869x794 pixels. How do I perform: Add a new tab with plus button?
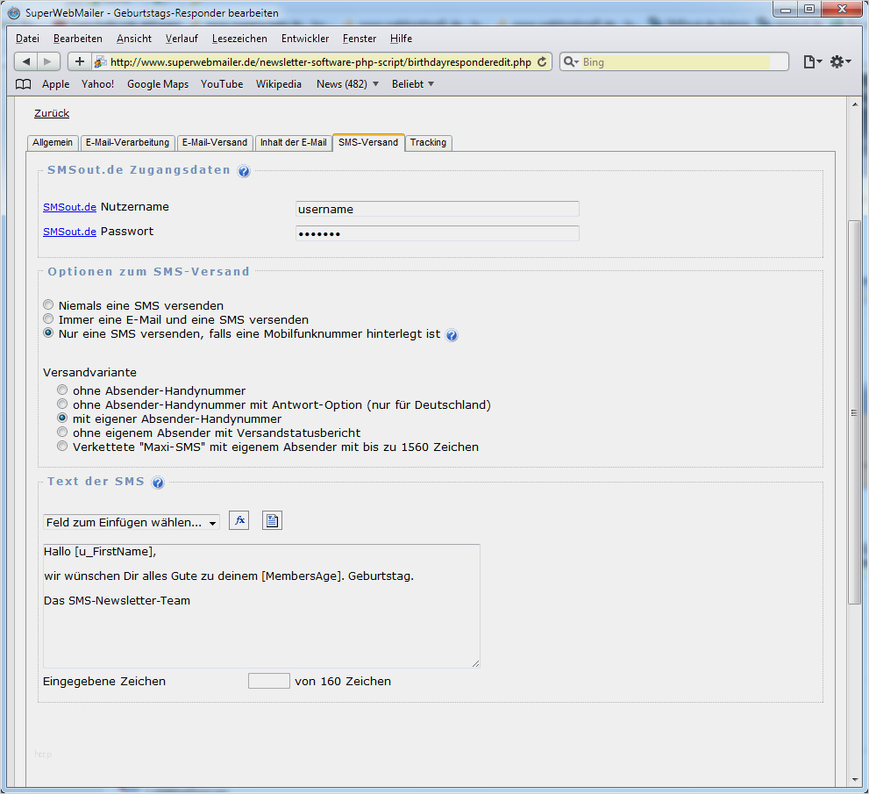click(x=79, y=61)
